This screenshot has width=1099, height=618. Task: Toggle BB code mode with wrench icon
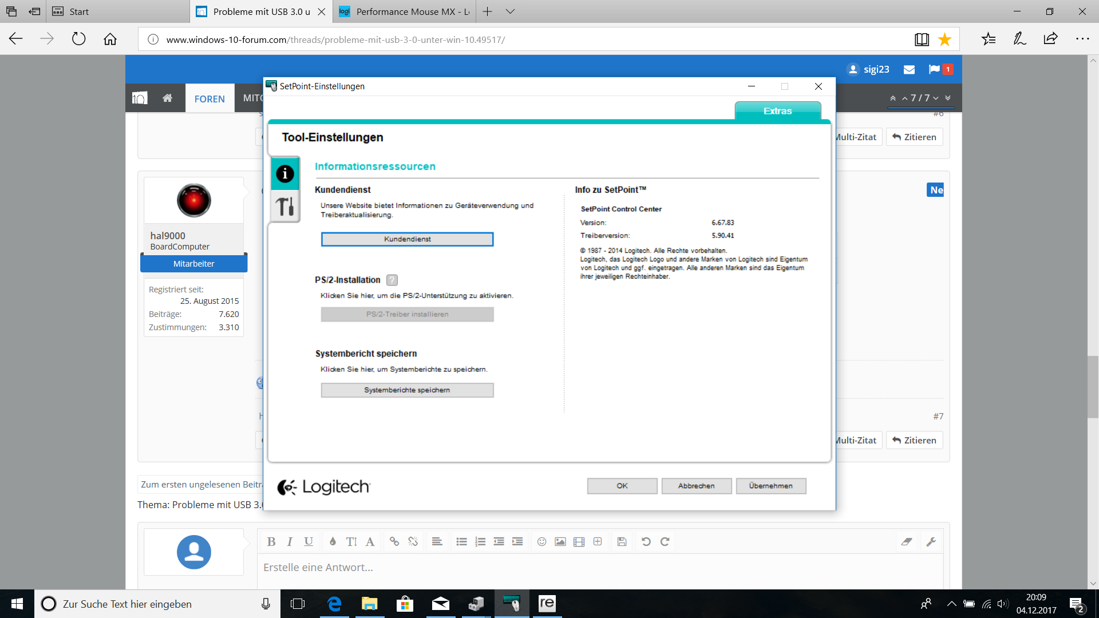931,541
